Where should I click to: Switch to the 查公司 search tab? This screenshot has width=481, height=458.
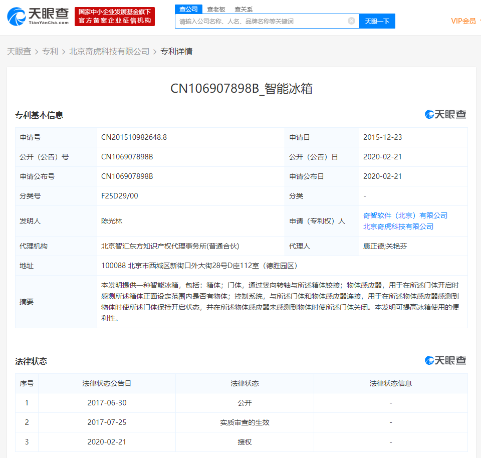click(189, 9)
